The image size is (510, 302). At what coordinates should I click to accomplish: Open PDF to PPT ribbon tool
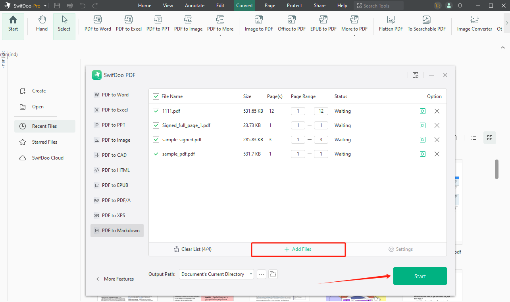tap(158, 23)
